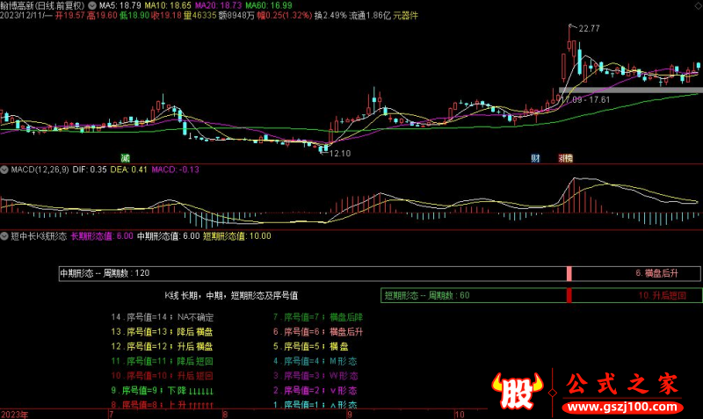The width and height of the screenshot is (703, 419).
Task: Click legend row 序号值=7 横盘后降
Action: [x=318, y=317]
